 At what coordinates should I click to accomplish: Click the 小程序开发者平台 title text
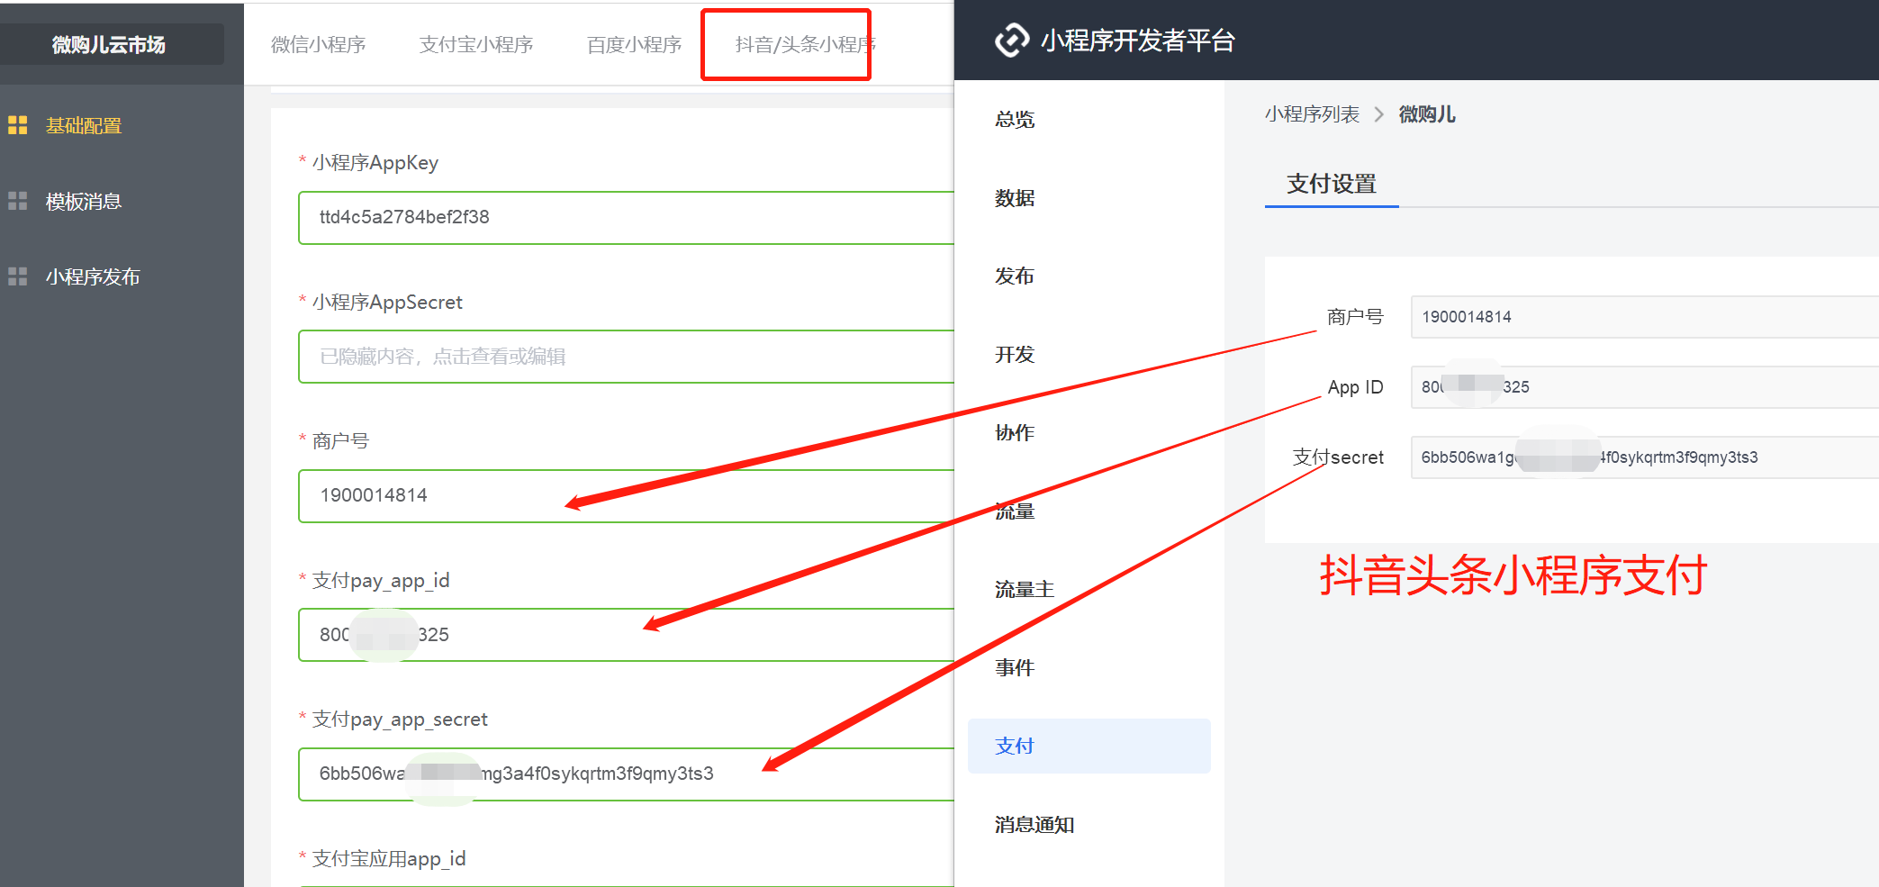click(x=1138, y=41)
